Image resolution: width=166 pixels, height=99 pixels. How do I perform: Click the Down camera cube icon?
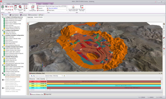15,7
